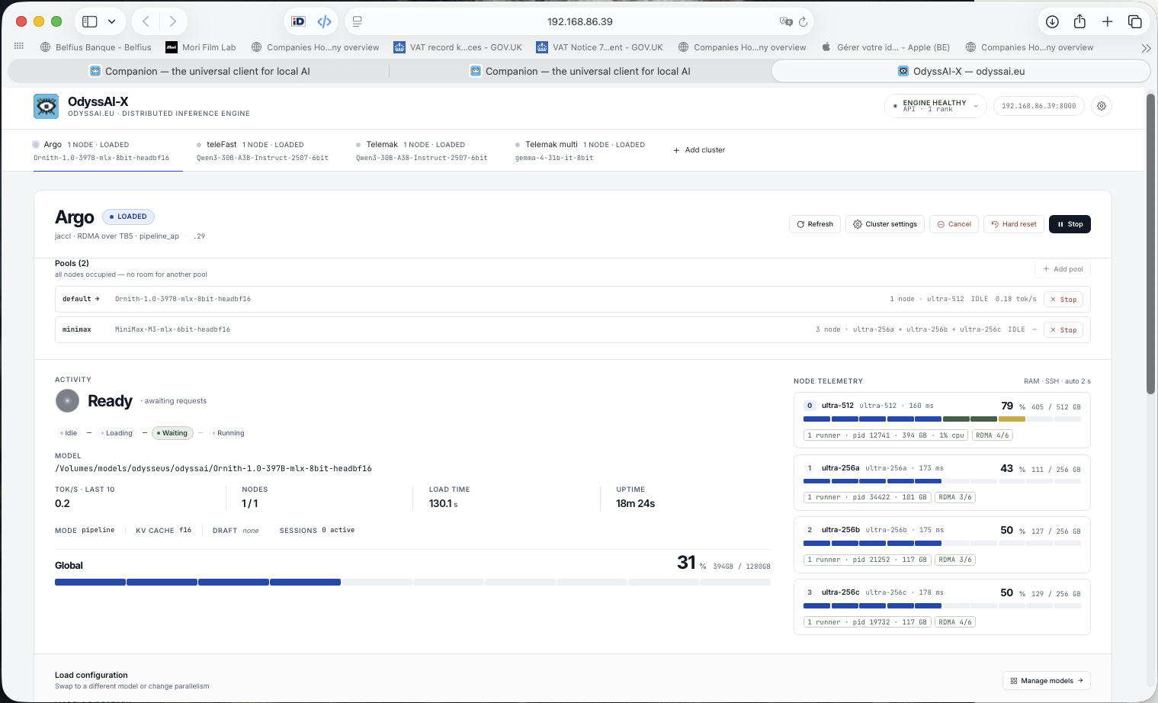Open the developer code brackets extension
This screenshot has height=703, width=1158.
[x=324, y=21]
